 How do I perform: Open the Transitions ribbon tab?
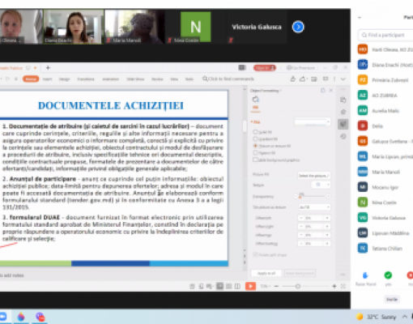(86, 79)
